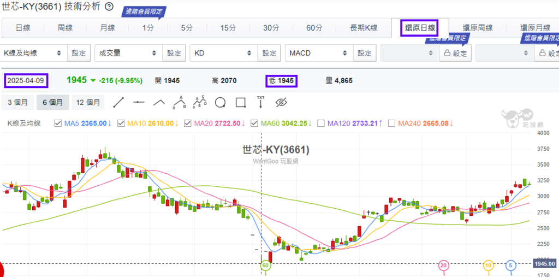Click the 進階會員限定 badge above 1分
559x277 pixels.
(x=144, y=11)
